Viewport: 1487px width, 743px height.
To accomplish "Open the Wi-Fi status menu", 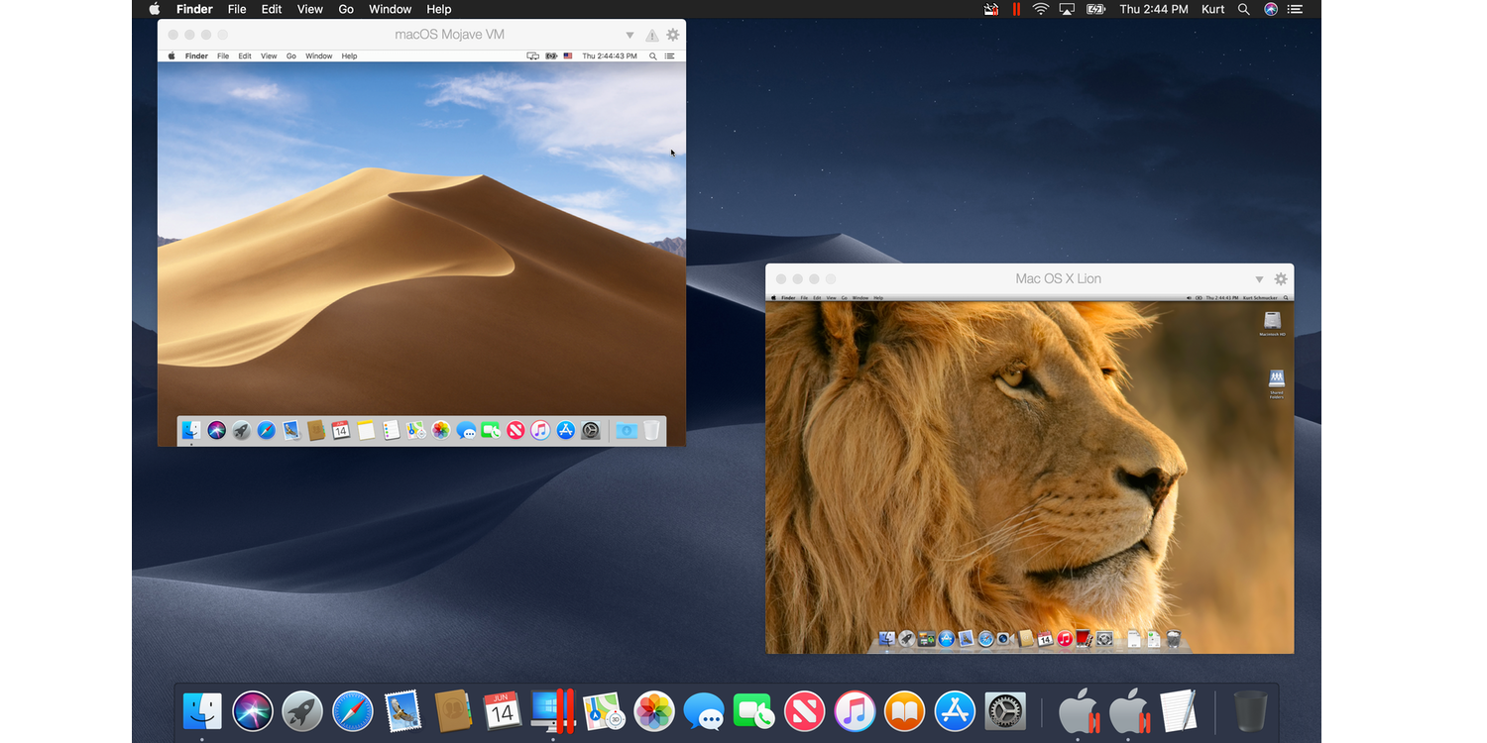I will click(1041, 9).
